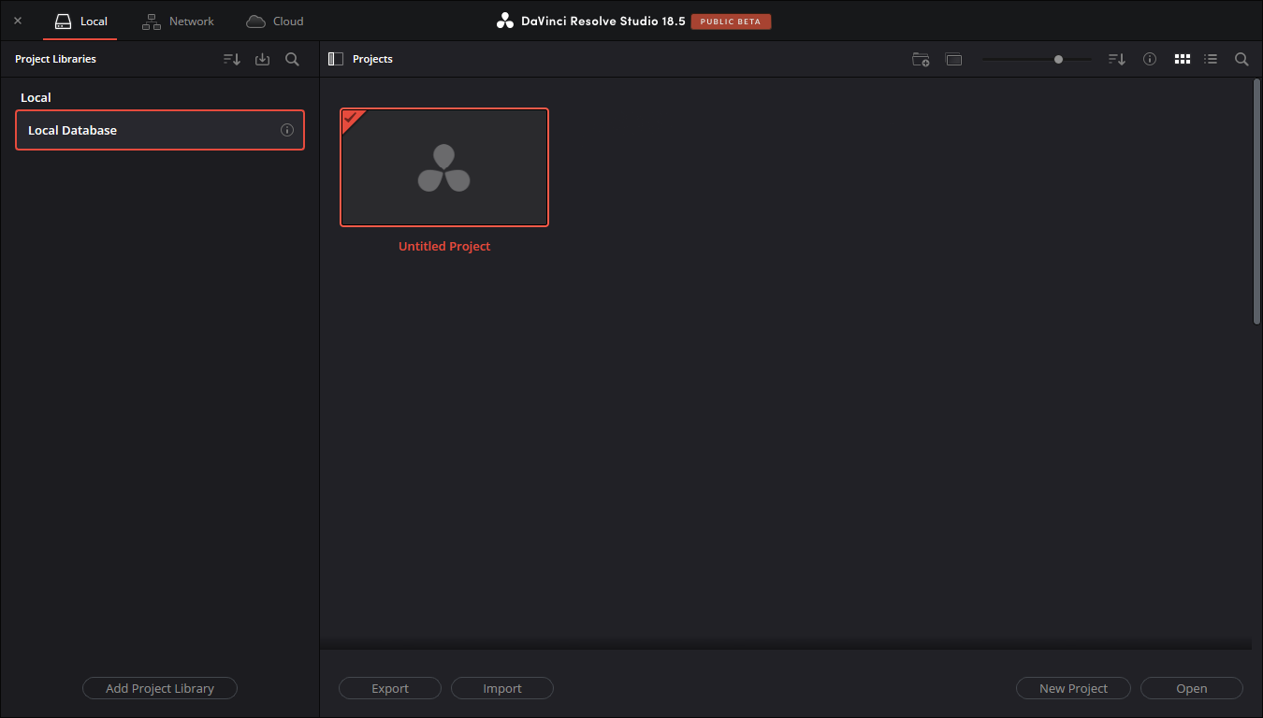Image resolution: width=1263 pixels, height=718 pixels.
Task: Click the import library icon in Project Libraries
Action: pos(262,59)
